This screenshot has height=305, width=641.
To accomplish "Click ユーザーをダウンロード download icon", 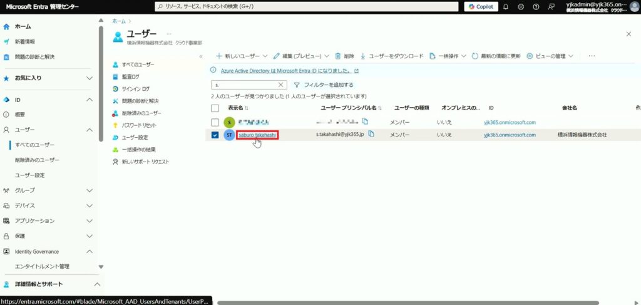I will click(x=363, y=56).
